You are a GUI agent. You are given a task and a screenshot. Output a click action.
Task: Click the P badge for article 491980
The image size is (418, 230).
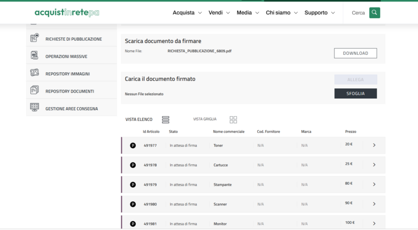coord(133,204)
